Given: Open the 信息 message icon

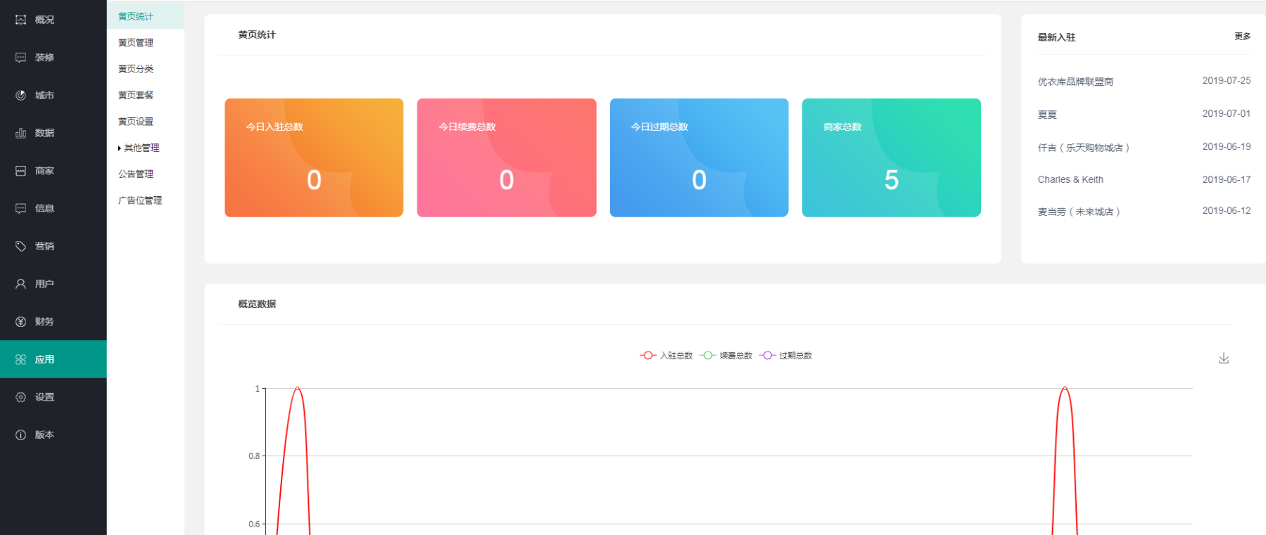Looking at the screenshot, I should pyautogui.click(x=20, y=208).
